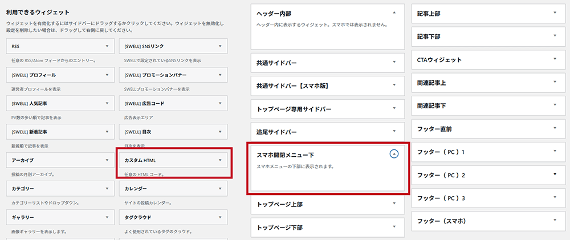Click the トップページ専用サイドバー heading
This screenshot has width=570, height=240.
[294, 109]
